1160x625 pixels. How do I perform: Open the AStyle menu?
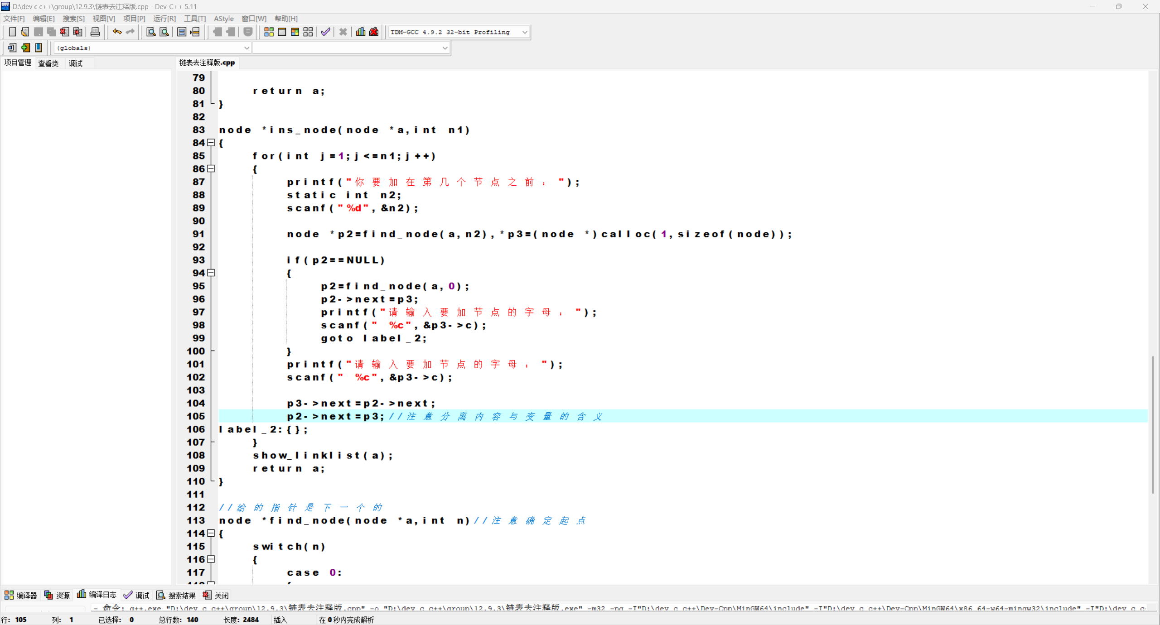click(223, 19)
